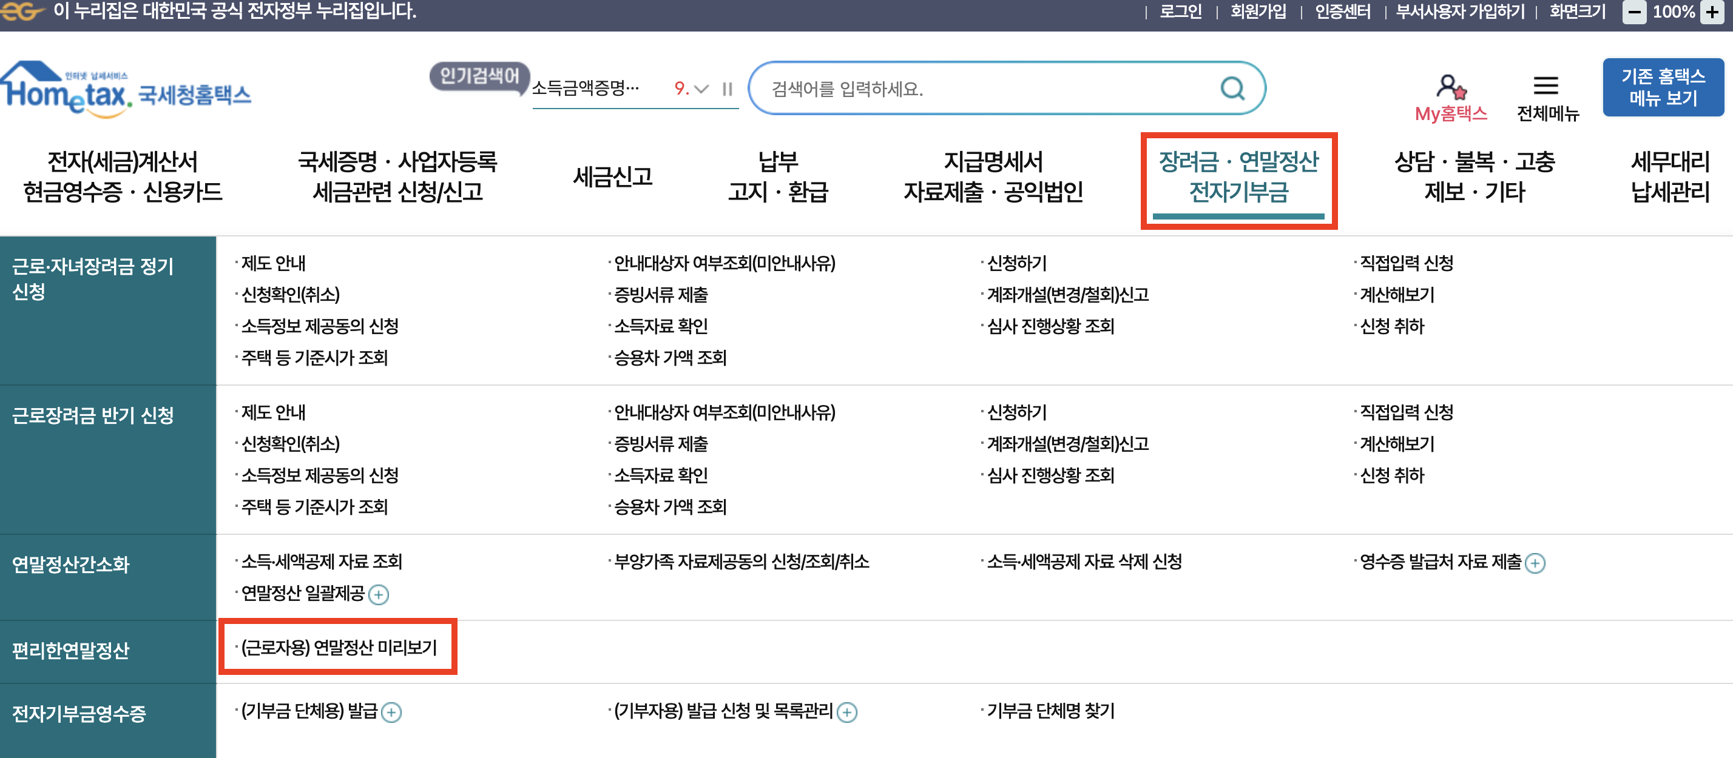Click the 로그인 link
The image size is (1733, 758).
(x=1180, y=12)
